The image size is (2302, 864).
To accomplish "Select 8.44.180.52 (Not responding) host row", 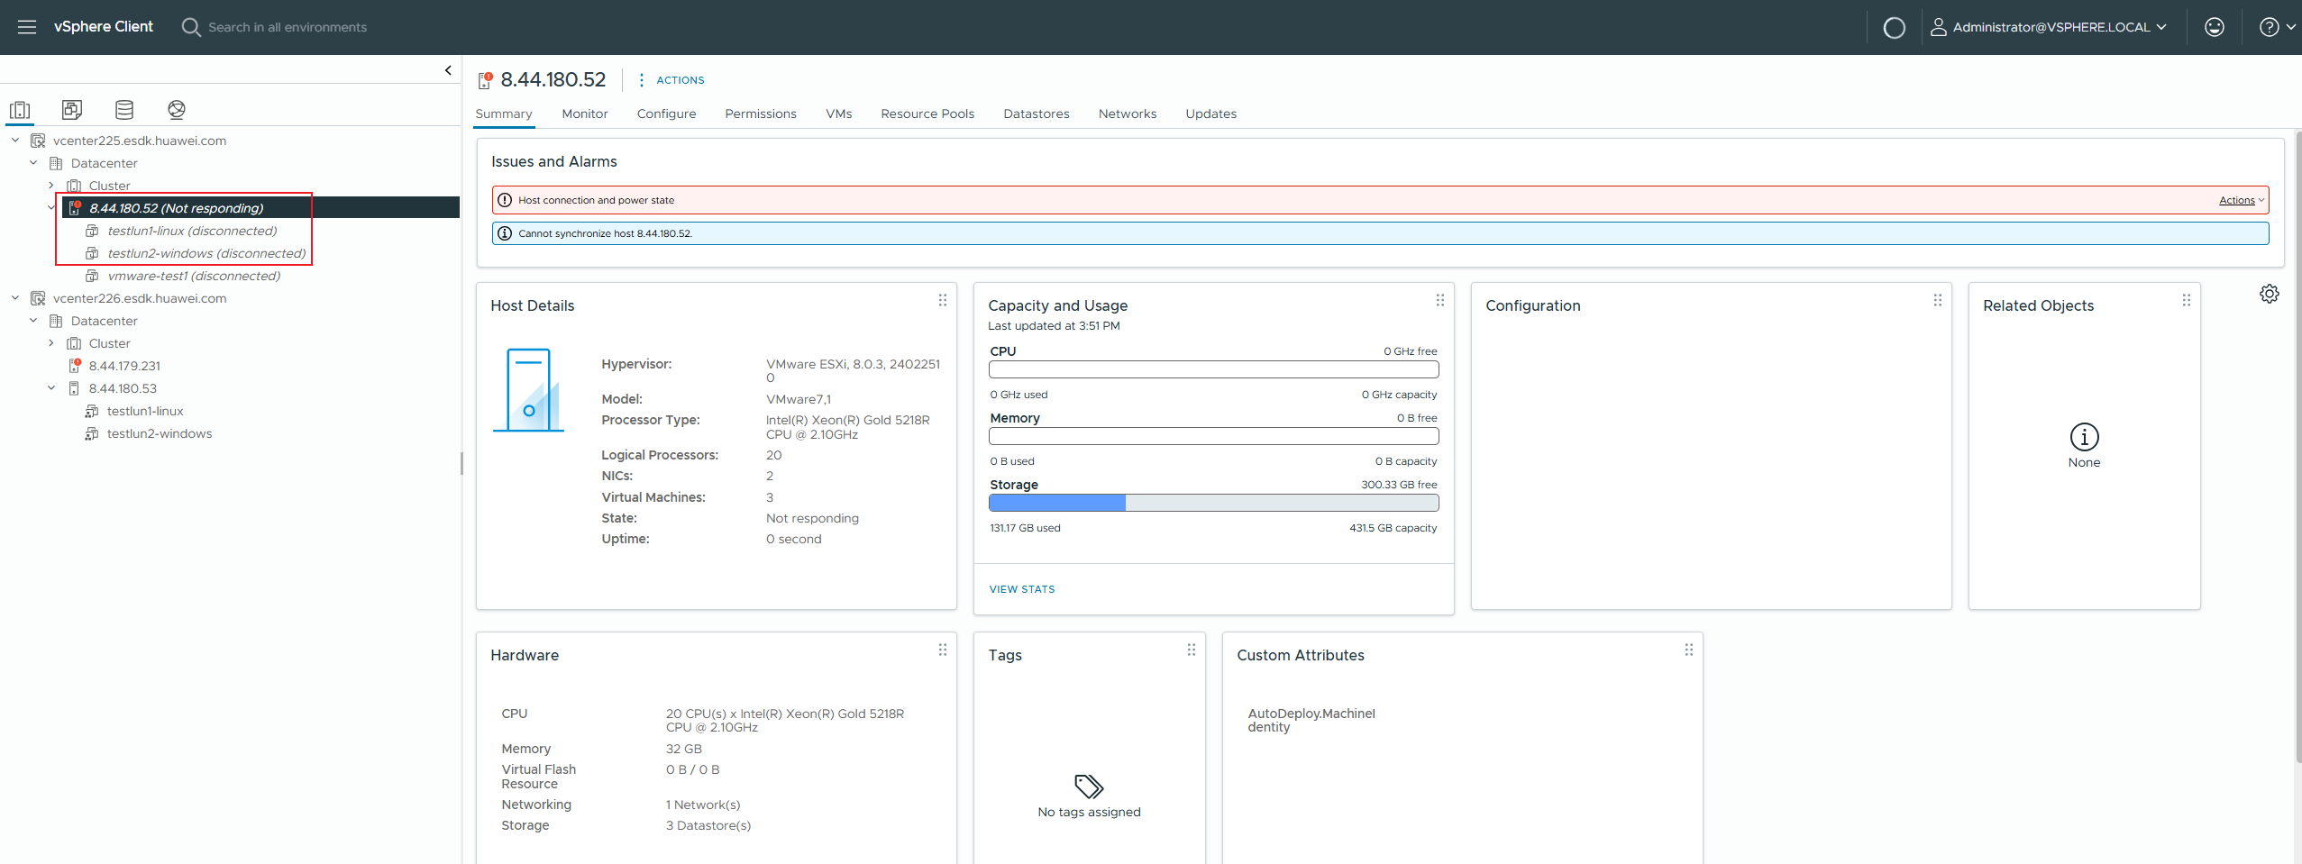I will [x=260, y=208].
